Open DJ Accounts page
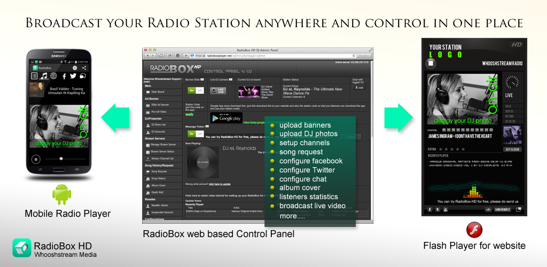This screenshot has width=547, height=267. coord(163,132)
